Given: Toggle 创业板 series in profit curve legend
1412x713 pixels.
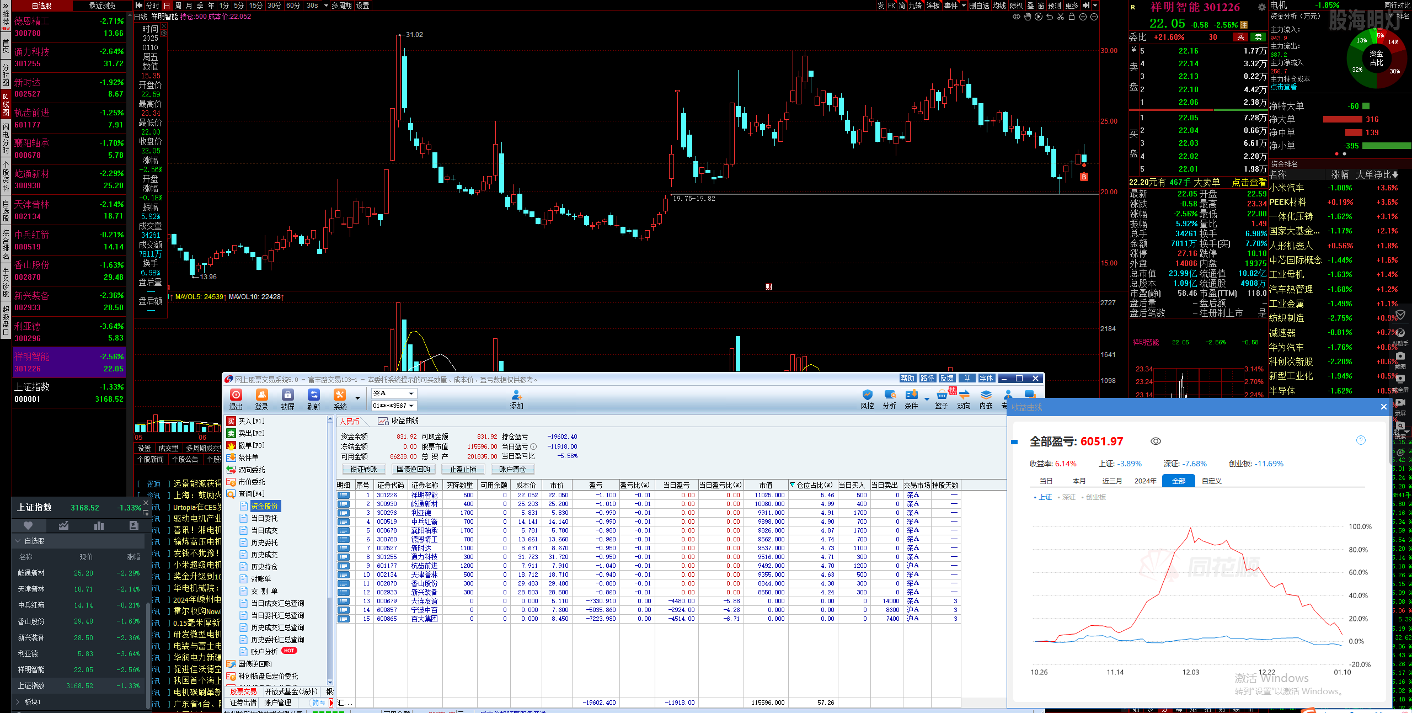Looking at the screenshot, I should pos(1094,497).
